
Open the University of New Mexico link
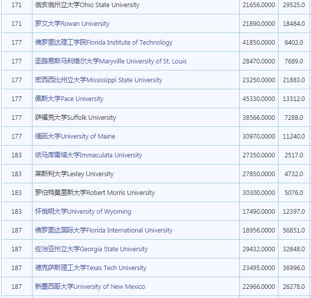(x=90, y=286)
